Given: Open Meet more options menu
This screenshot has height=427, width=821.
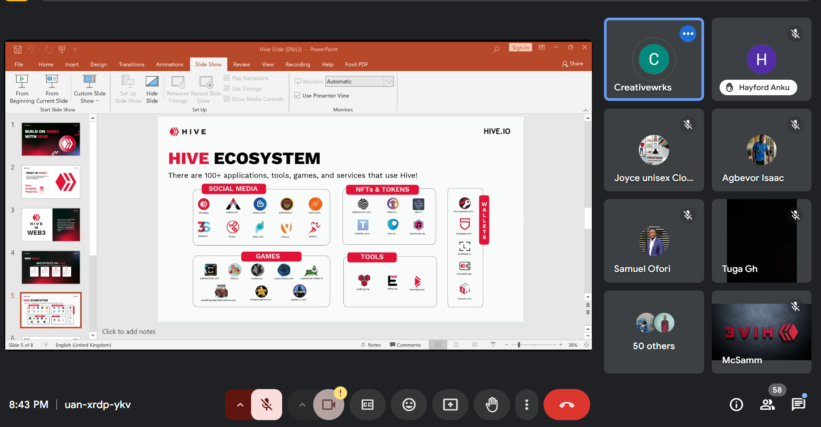Looking at the screenshot, I should 526,405.
